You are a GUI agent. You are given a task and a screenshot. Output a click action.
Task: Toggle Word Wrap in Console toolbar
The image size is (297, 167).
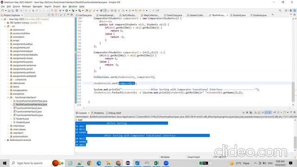tap(263, 112)
